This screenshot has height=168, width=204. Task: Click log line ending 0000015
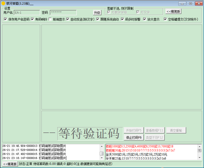point(34,154)
